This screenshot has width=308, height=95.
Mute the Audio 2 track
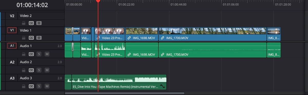tap(47, 70)
